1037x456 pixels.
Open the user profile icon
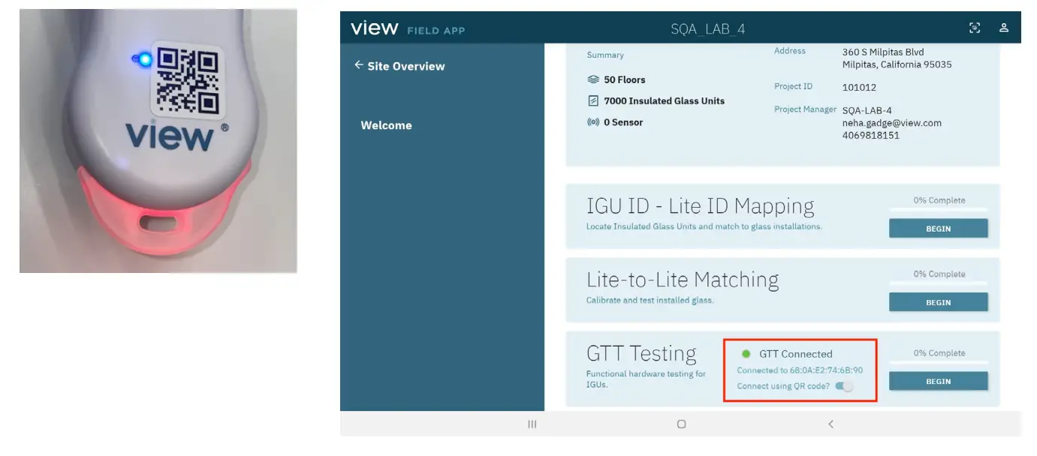[1004, 28]
